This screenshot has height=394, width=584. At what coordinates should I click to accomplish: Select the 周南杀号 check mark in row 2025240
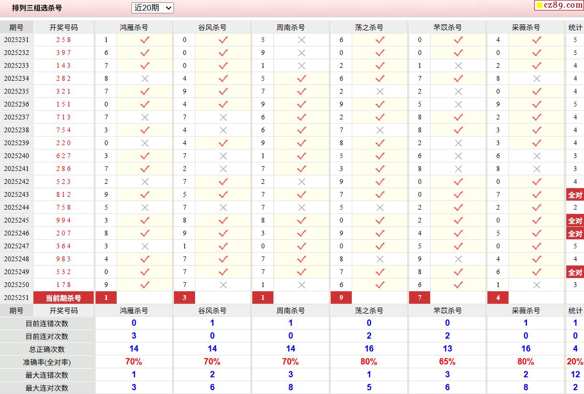pos(302,156)
